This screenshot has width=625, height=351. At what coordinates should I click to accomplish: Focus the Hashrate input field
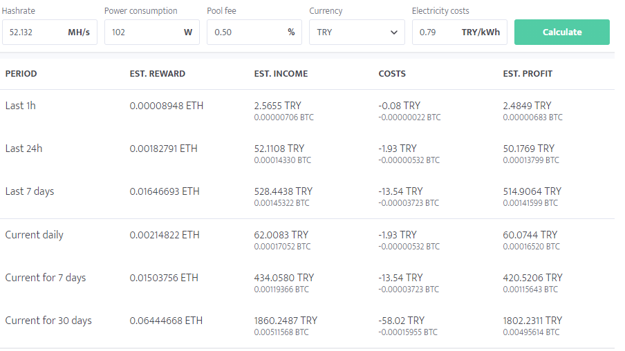[x=35, y=32]
